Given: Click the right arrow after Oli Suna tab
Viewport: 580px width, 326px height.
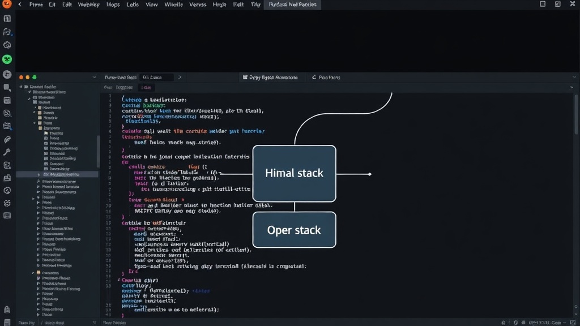Looking at the screenshot, I should point(180,77).
